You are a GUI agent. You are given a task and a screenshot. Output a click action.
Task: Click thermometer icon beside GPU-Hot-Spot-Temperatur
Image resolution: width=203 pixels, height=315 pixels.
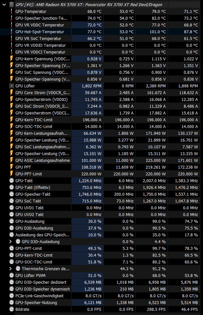point(12,32)
